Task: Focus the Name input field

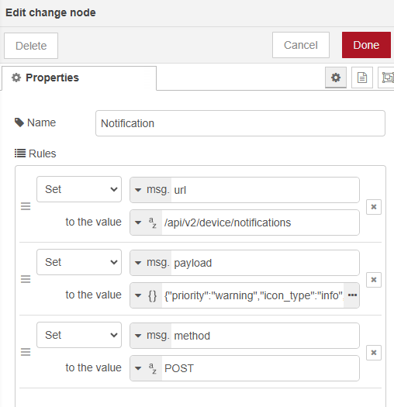Action: point(240,123)
